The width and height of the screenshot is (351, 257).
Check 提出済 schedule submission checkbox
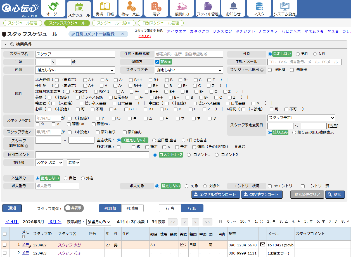pyautogui.click(x=270, y=70)
